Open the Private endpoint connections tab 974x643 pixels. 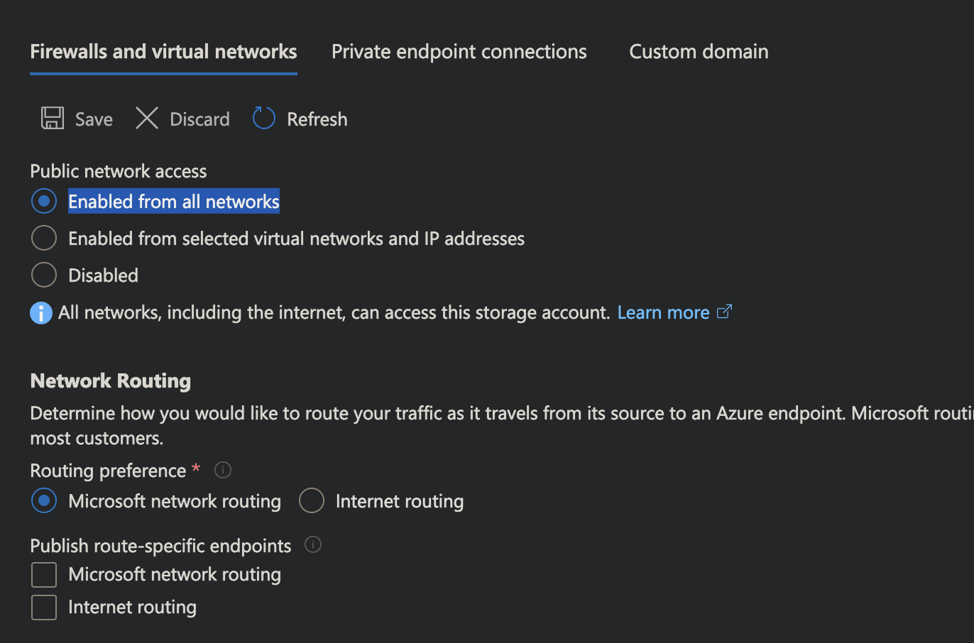point(459,52)
